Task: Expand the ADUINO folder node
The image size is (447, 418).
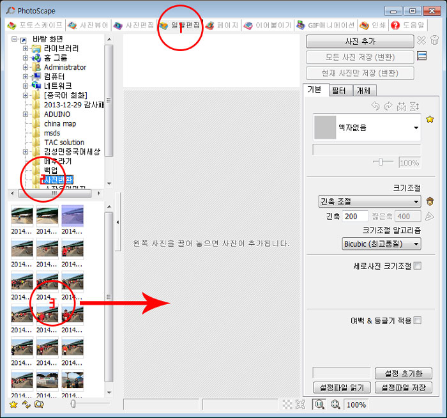Action: (x=26, y=114)
